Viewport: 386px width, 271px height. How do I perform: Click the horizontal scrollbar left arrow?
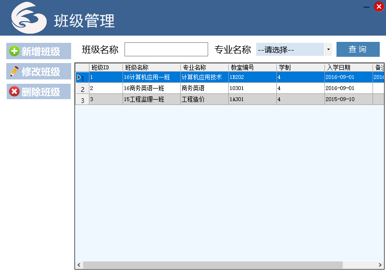79,265
